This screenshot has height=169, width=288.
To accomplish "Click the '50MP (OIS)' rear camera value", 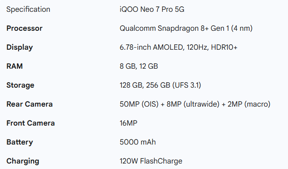I will (x=138, y=104).
